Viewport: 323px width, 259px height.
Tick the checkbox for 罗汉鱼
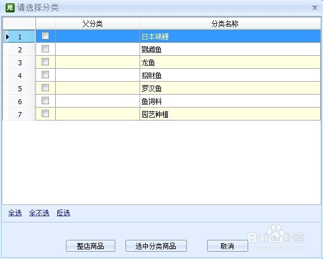[45, 88]
